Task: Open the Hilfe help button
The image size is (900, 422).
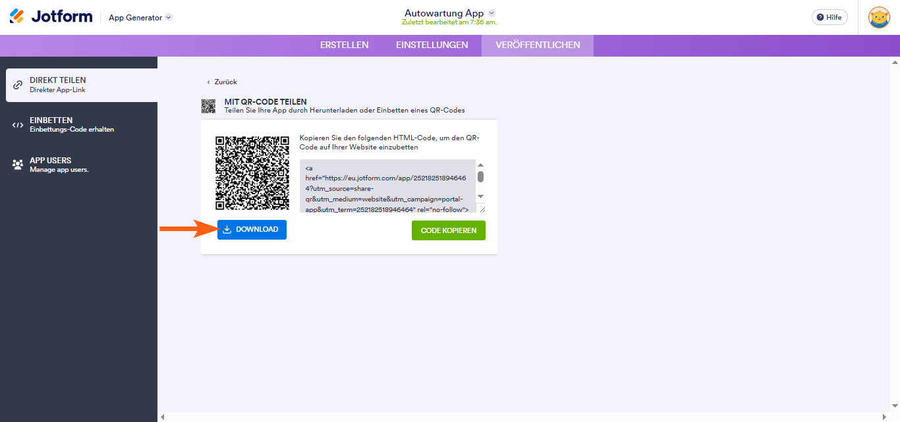Action: [x=830, y=17]
